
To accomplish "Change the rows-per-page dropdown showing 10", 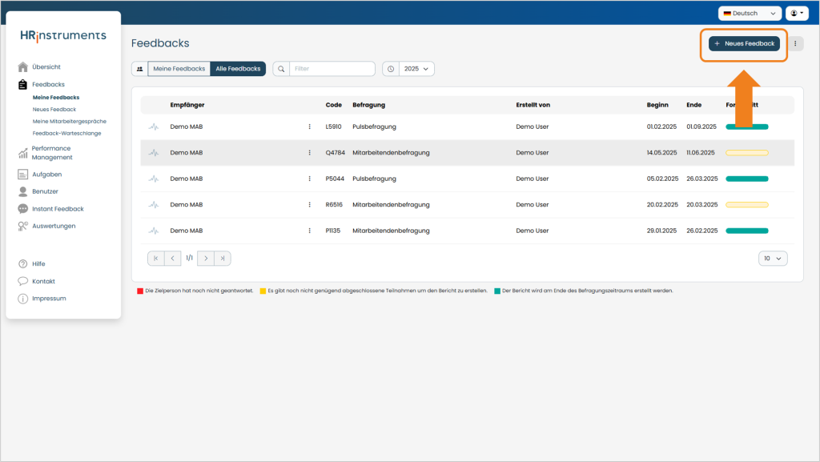I will [x=773, y=258].
